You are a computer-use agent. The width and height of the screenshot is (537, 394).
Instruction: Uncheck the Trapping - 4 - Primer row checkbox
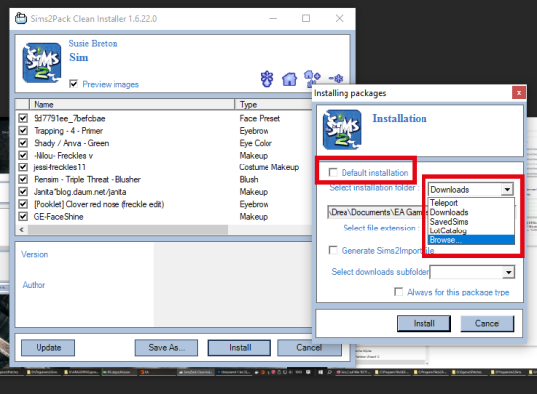(23, 131)
